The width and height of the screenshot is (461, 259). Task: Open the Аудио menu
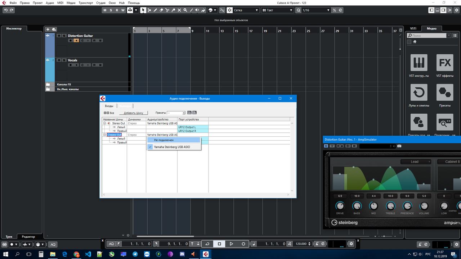click(x=50, y=3)
